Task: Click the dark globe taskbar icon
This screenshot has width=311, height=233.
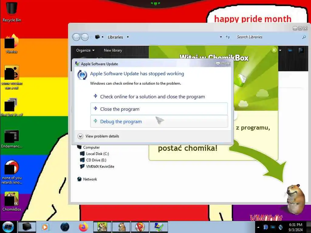Action: (65, 227)
